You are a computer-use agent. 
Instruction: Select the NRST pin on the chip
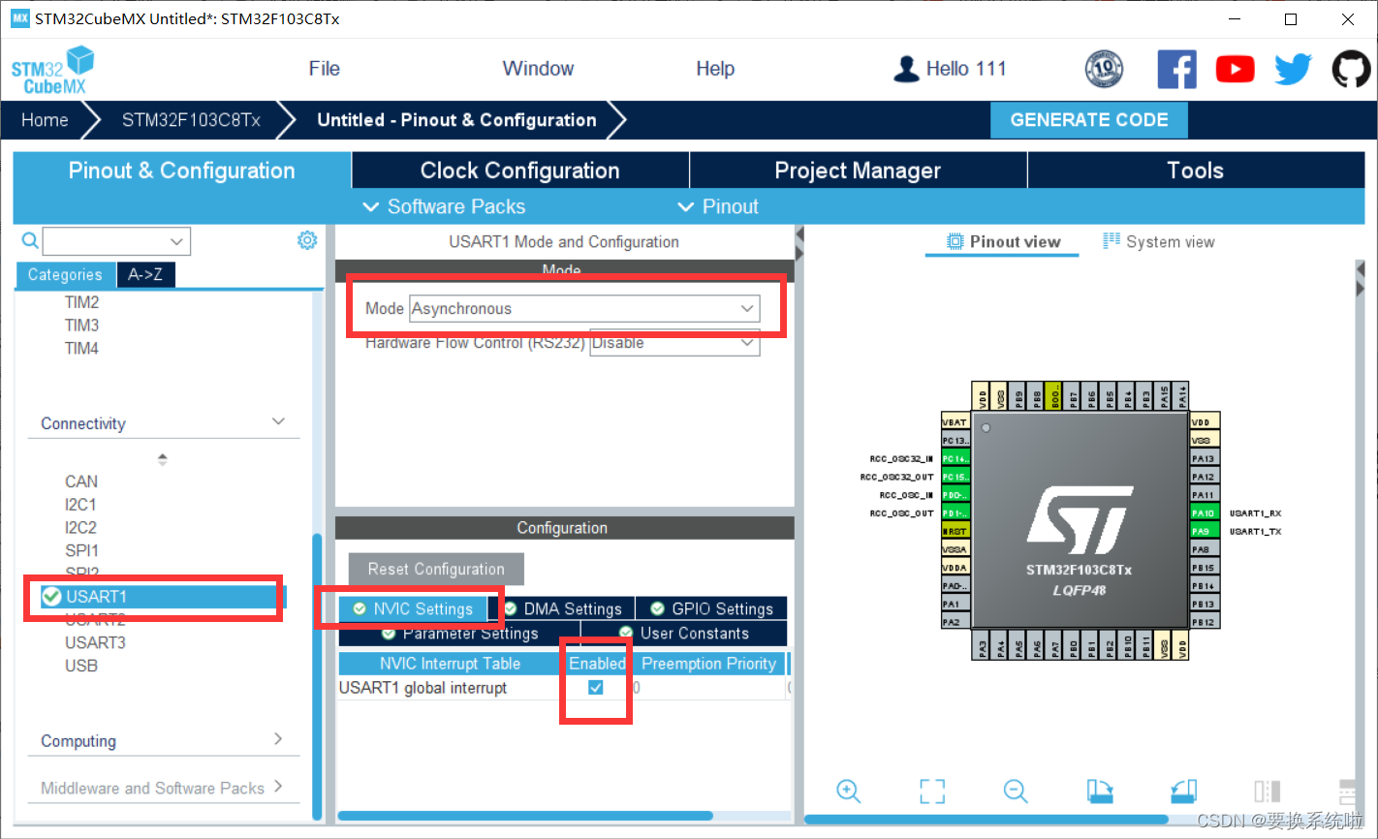click(955, 531)
